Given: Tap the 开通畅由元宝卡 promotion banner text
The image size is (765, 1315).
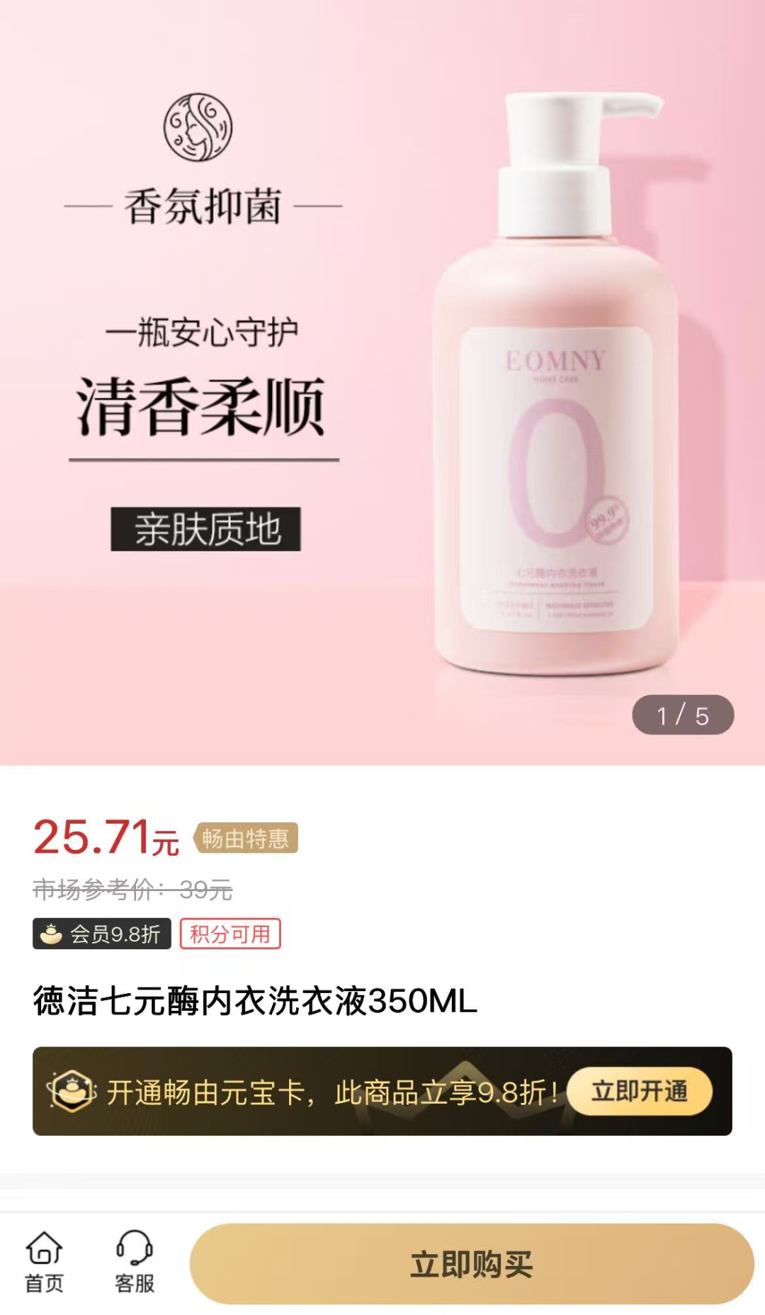Looking at the screenshot, I should click(x=333, y=1092).
